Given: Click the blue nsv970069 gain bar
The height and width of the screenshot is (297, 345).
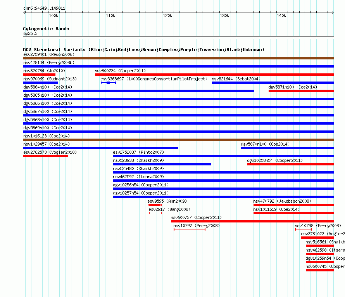Looking at the screenshot, I should [40, 83].
